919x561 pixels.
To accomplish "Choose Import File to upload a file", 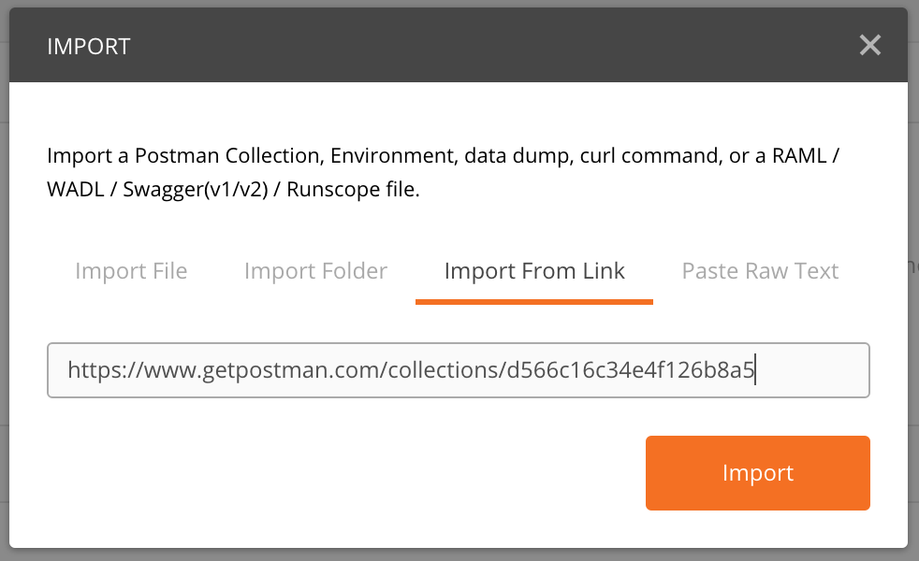I will 131,271.
